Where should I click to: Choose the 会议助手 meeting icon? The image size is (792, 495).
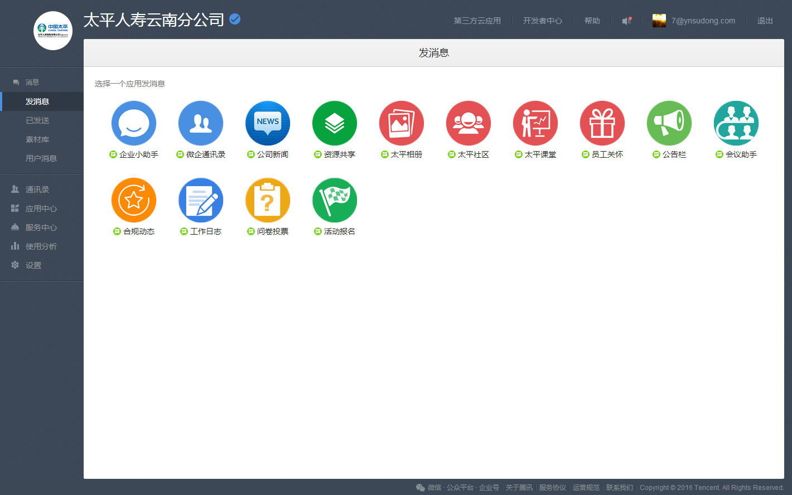point(736,123)
